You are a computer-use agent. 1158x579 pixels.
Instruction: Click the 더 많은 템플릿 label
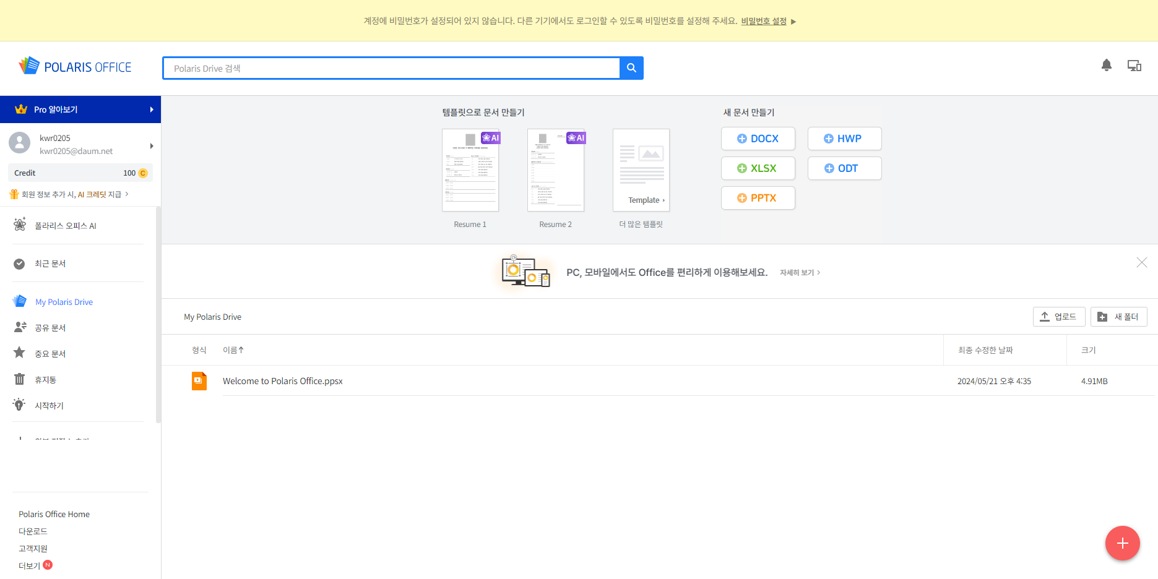[641, 224]
